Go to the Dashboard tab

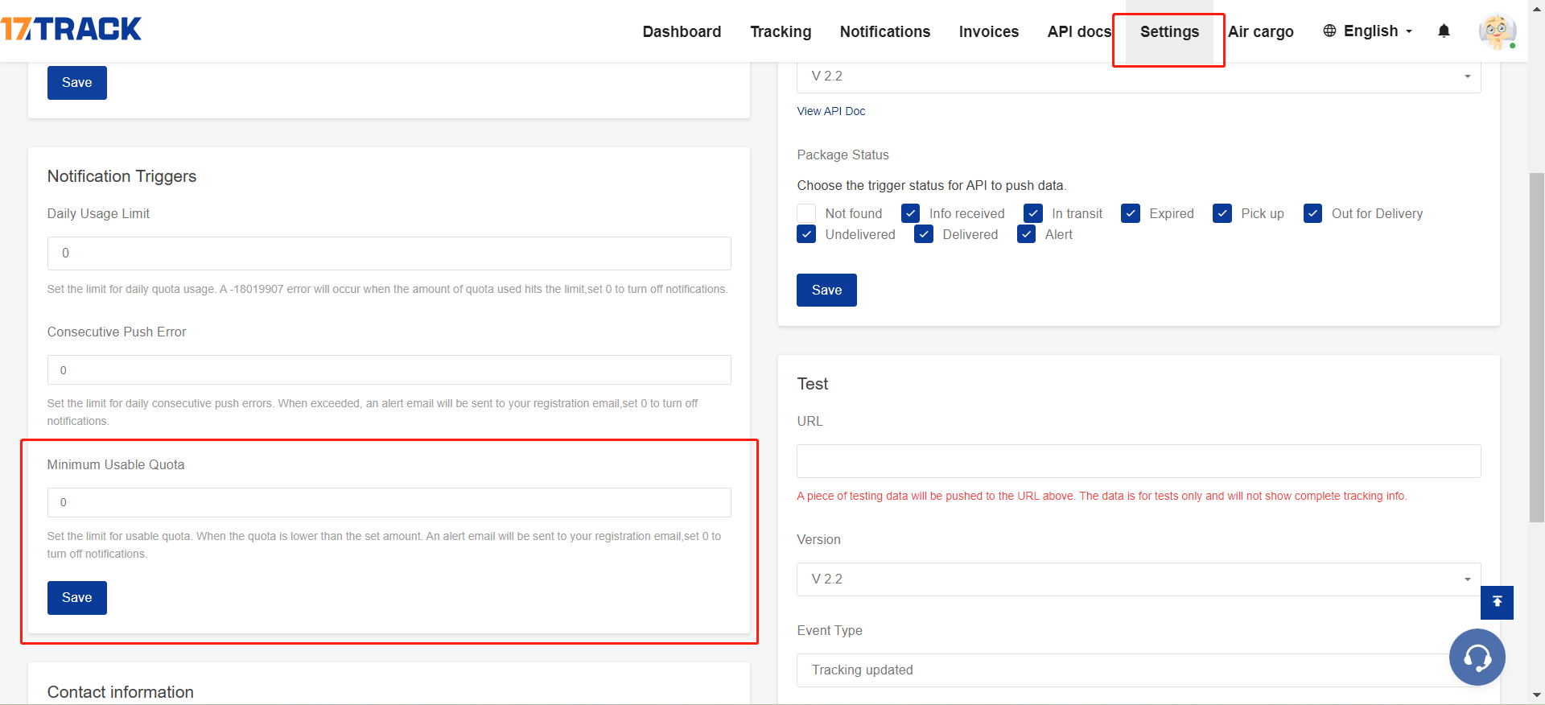click(x=682, y=31)
